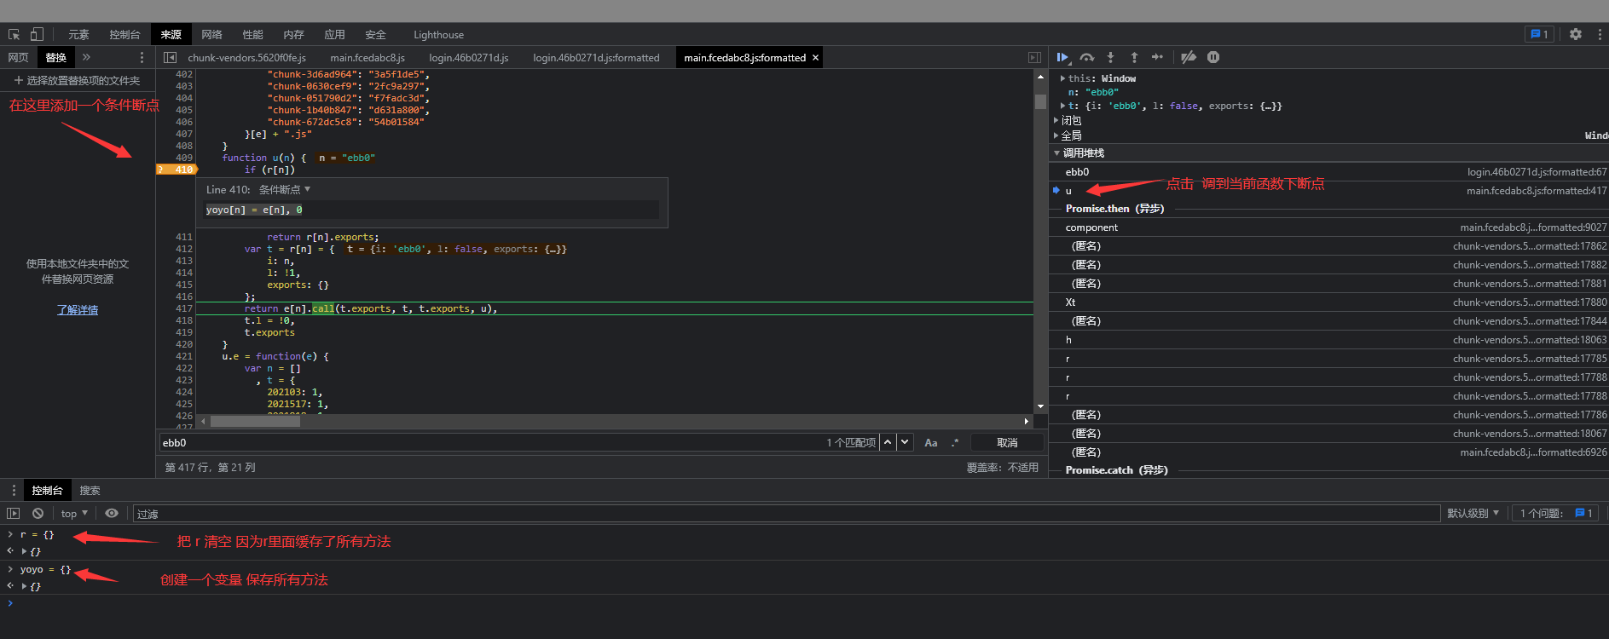Add folder via 选择放置替换项的文件夹
The width and height of the screenshot is (1609, 639).
coord(77,80)
